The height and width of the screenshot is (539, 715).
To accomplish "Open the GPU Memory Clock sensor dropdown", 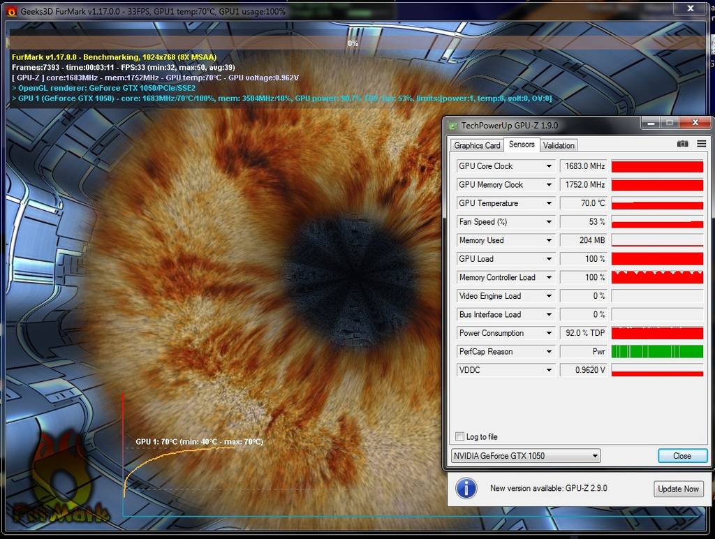I will 549,185.
